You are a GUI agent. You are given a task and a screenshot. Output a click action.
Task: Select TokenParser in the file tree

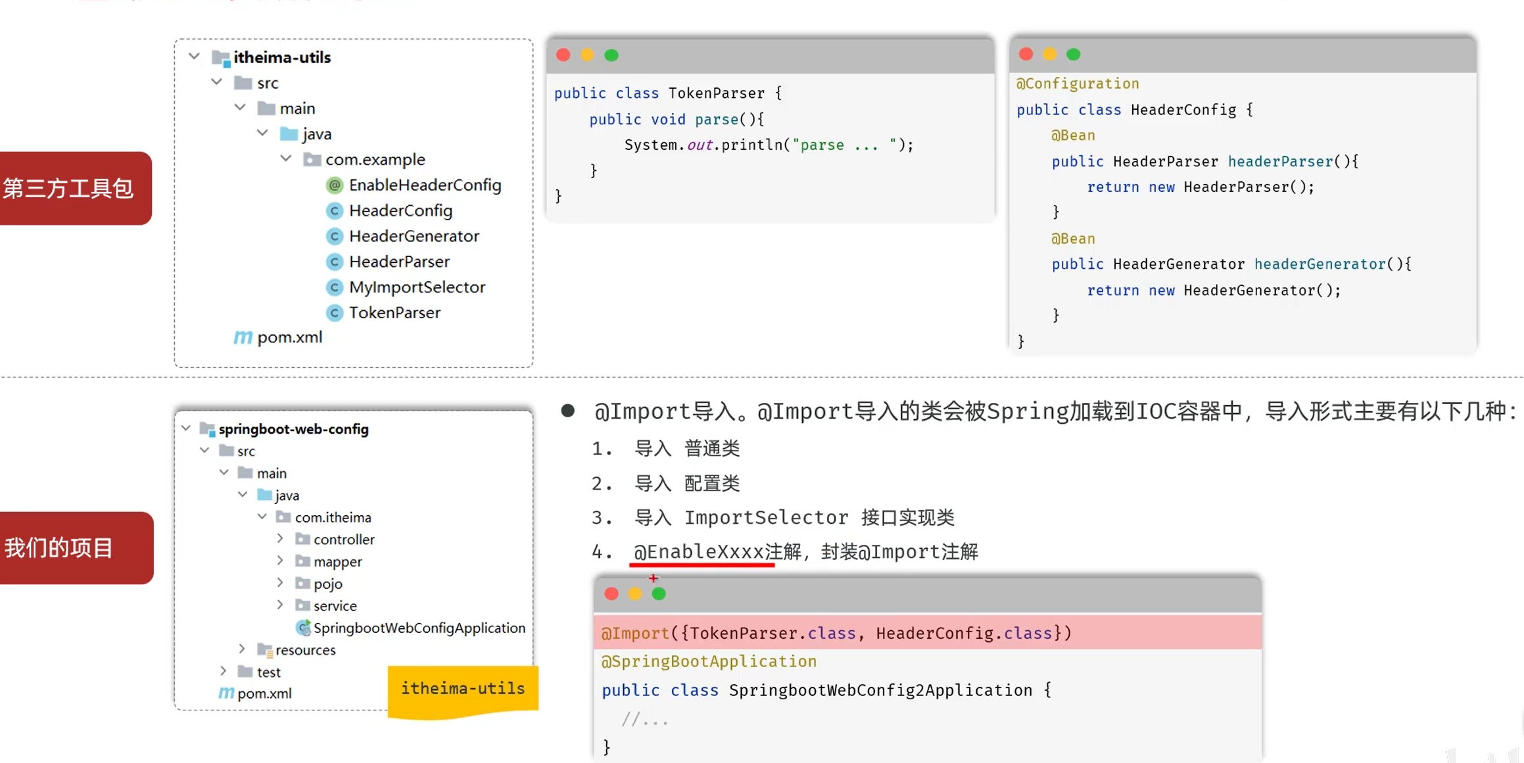point(394,313)
